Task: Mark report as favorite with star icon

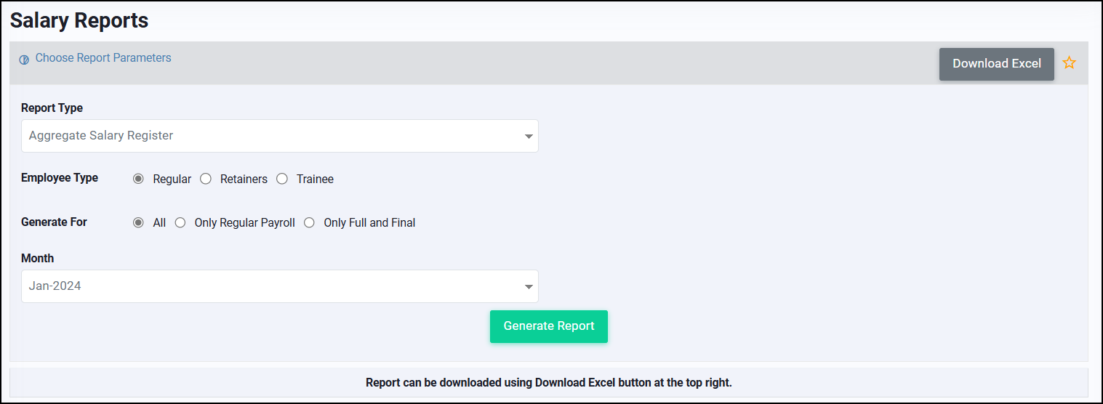Action: 1069,62
